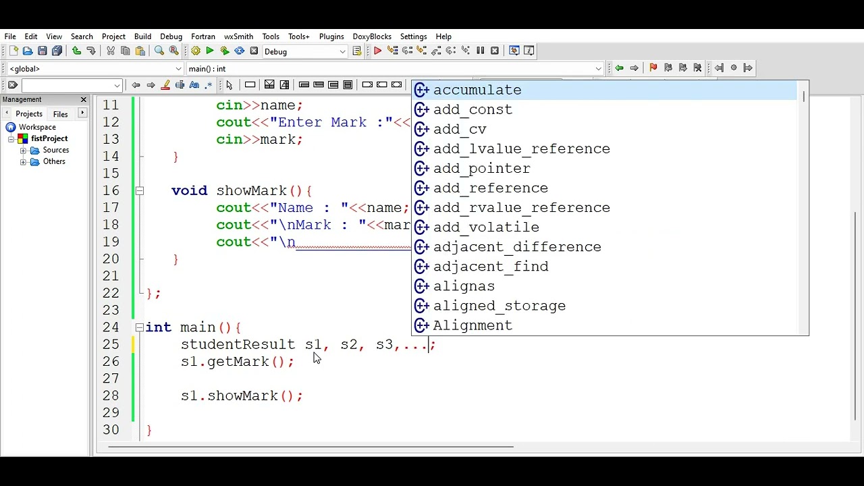The height and width of the screenshot is (486, 864).
Task: Pick aligned_storage in the autocomplete list
Action: click(x=604, y=306)
